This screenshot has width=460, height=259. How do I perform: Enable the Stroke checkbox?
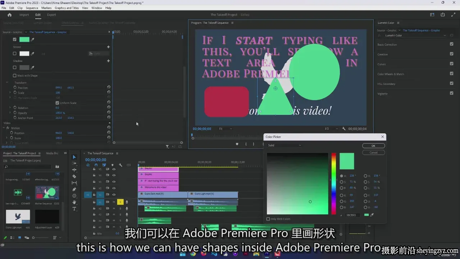pos(15,54)
